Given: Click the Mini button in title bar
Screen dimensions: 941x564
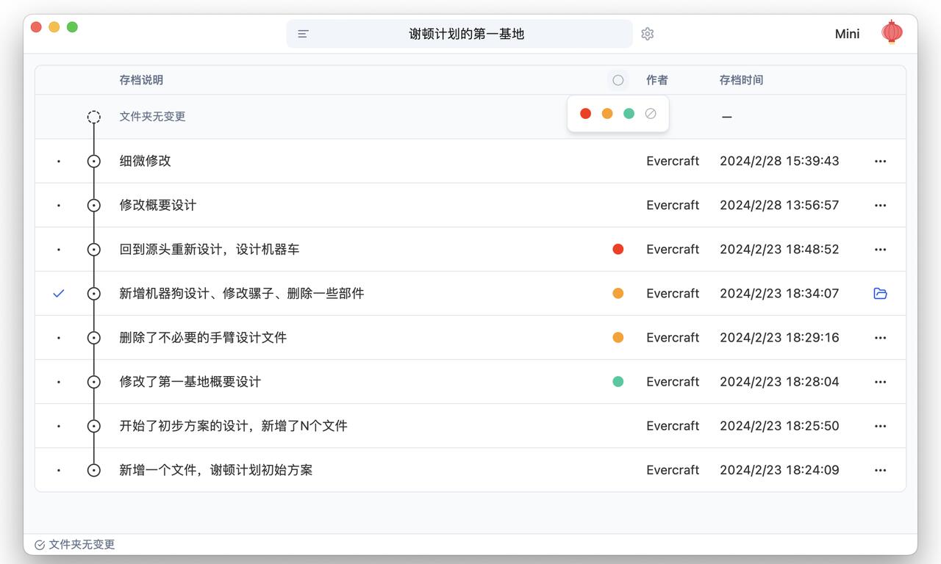Looking at the screenshot, I should [847, 34].
